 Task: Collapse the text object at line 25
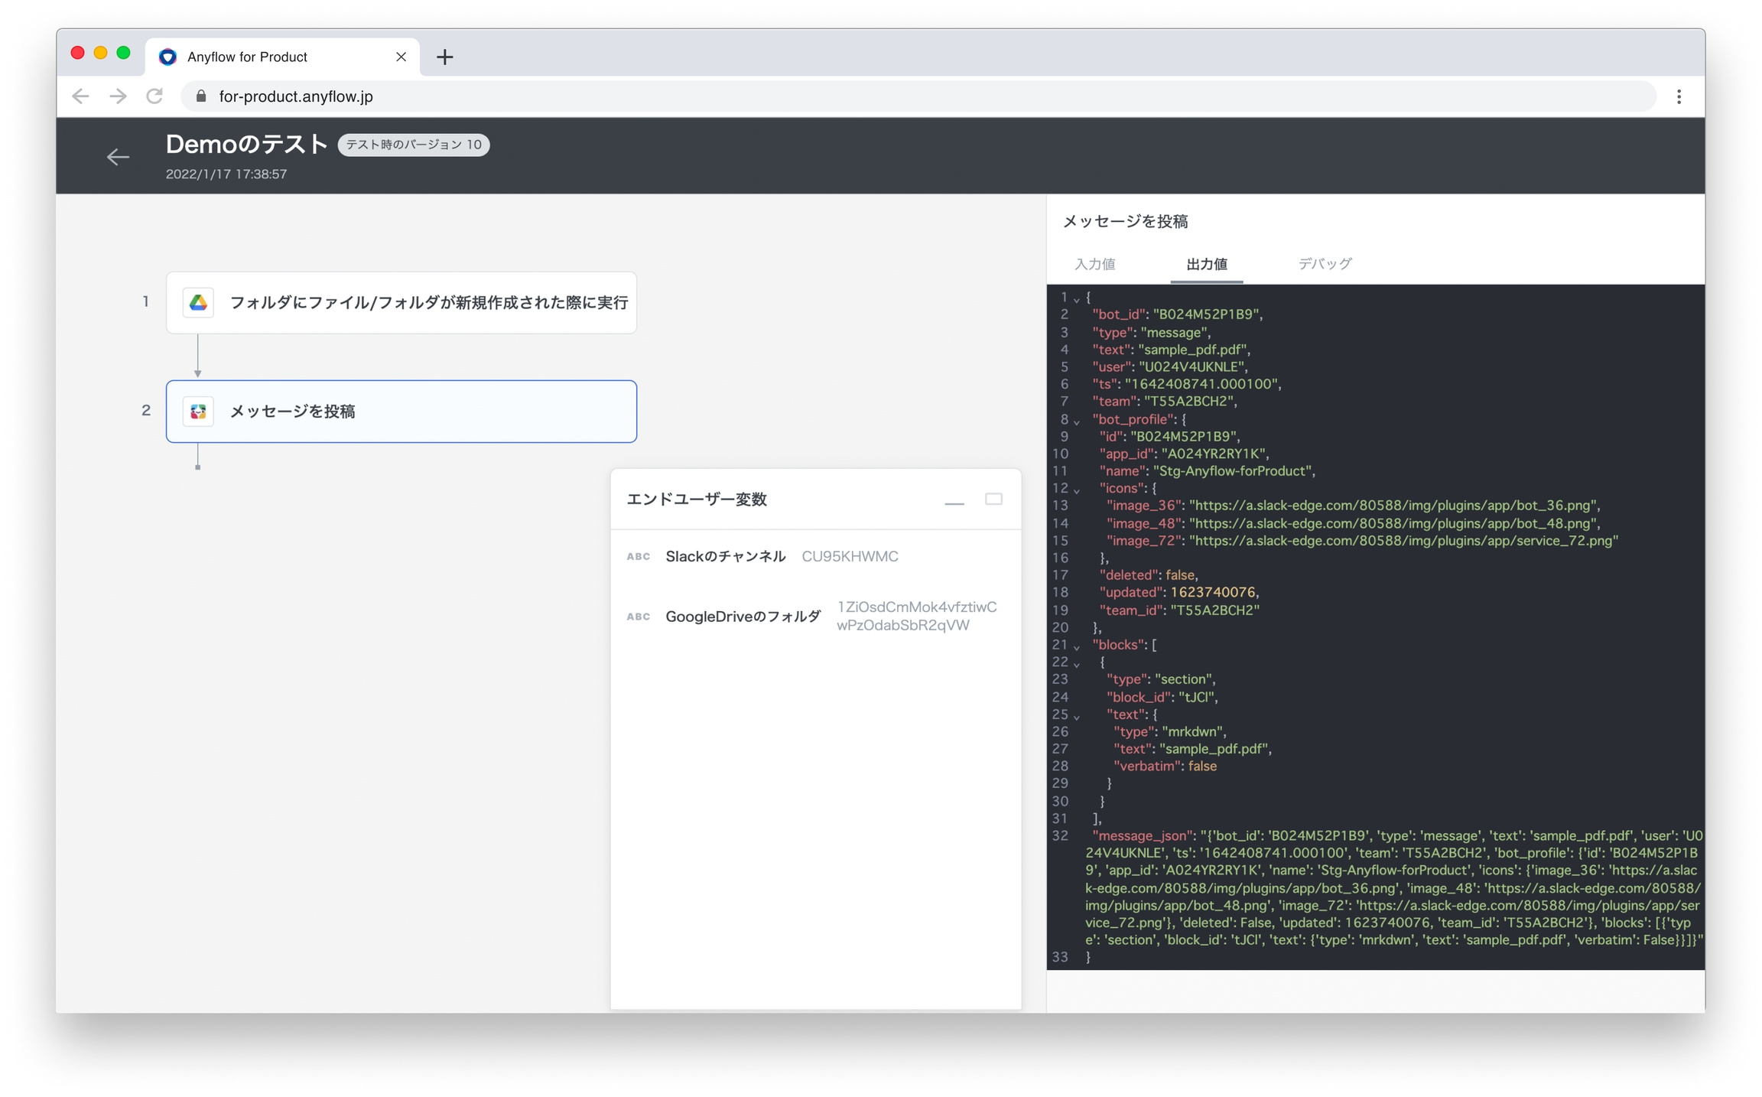coord(1077,717)
